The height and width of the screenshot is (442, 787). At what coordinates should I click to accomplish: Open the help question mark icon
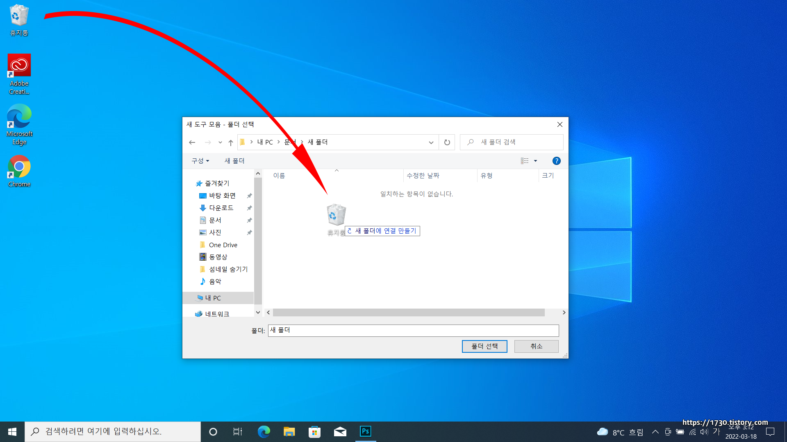point(556,161)
